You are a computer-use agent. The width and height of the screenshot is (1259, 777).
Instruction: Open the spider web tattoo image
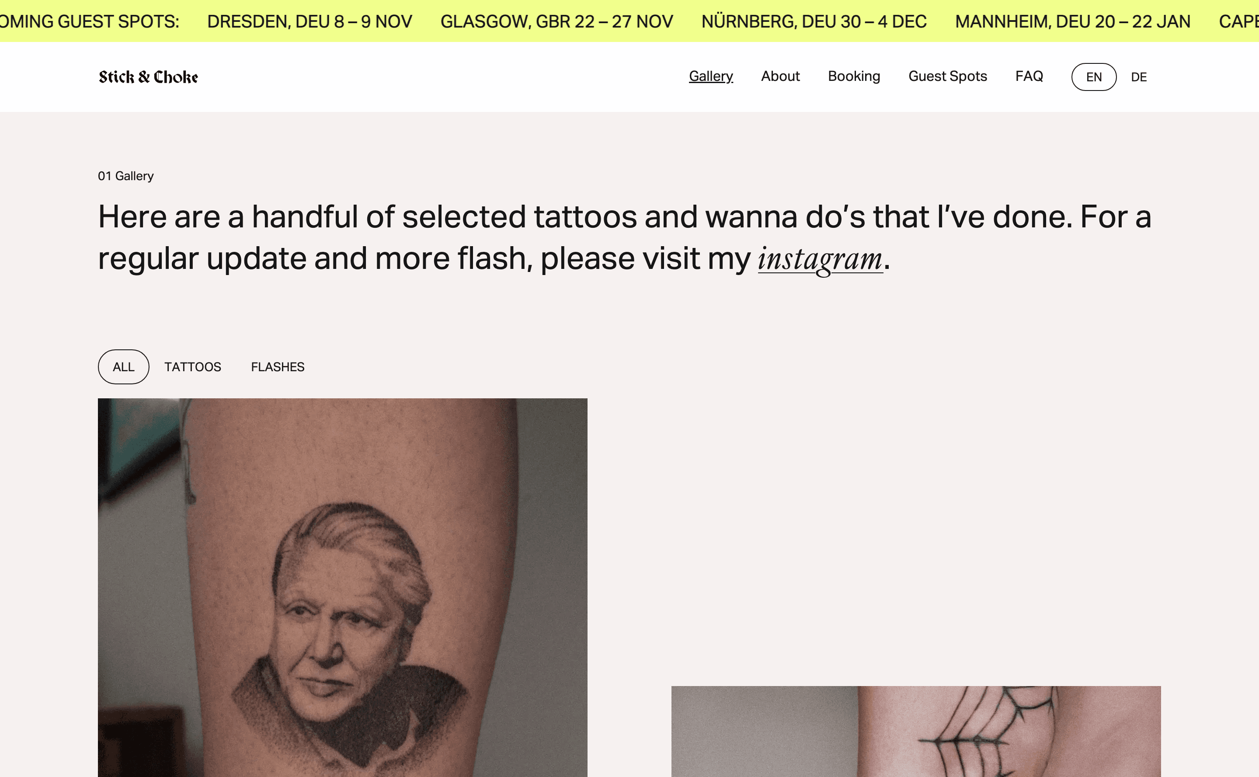tap(916, 731)
